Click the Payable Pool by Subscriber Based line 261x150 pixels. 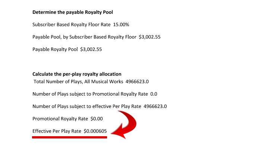click(x=96, y=37)
